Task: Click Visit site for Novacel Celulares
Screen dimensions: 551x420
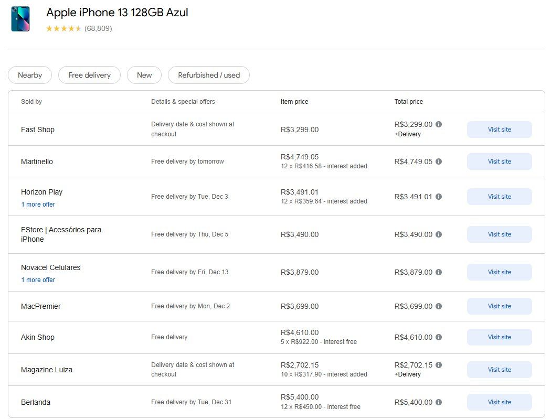Action: click(500, 272)
